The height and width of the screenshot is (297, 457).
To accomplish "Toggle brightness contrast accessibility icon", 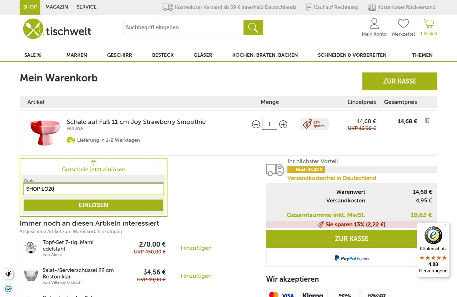I will click(x=8, y=274).
